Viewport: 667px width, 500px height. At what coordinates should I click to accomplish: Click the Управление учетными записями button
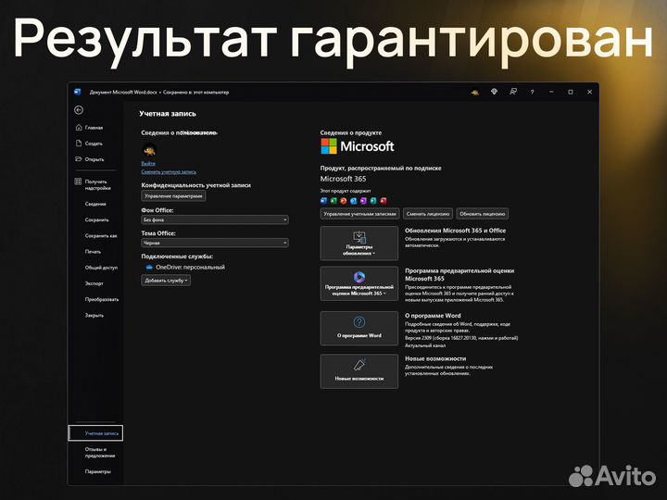359,214
